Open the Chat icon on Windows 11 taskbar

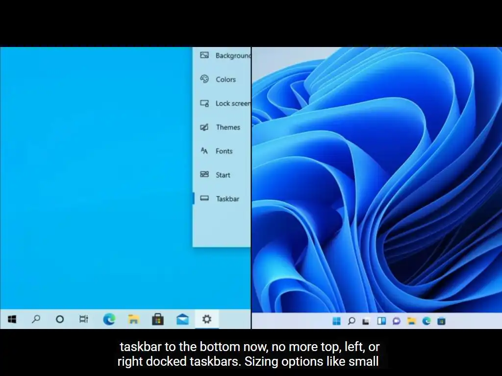click(396, 321)
